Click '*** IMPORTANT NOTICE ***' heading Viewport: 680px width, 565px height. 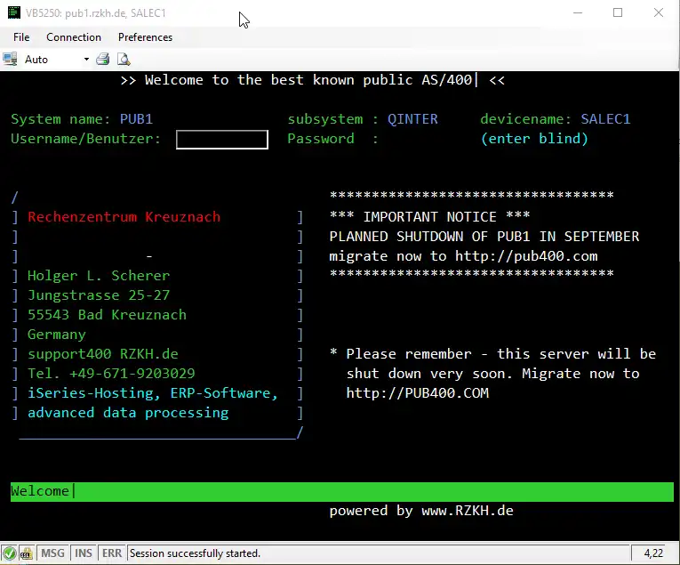[x=429, y=216]
